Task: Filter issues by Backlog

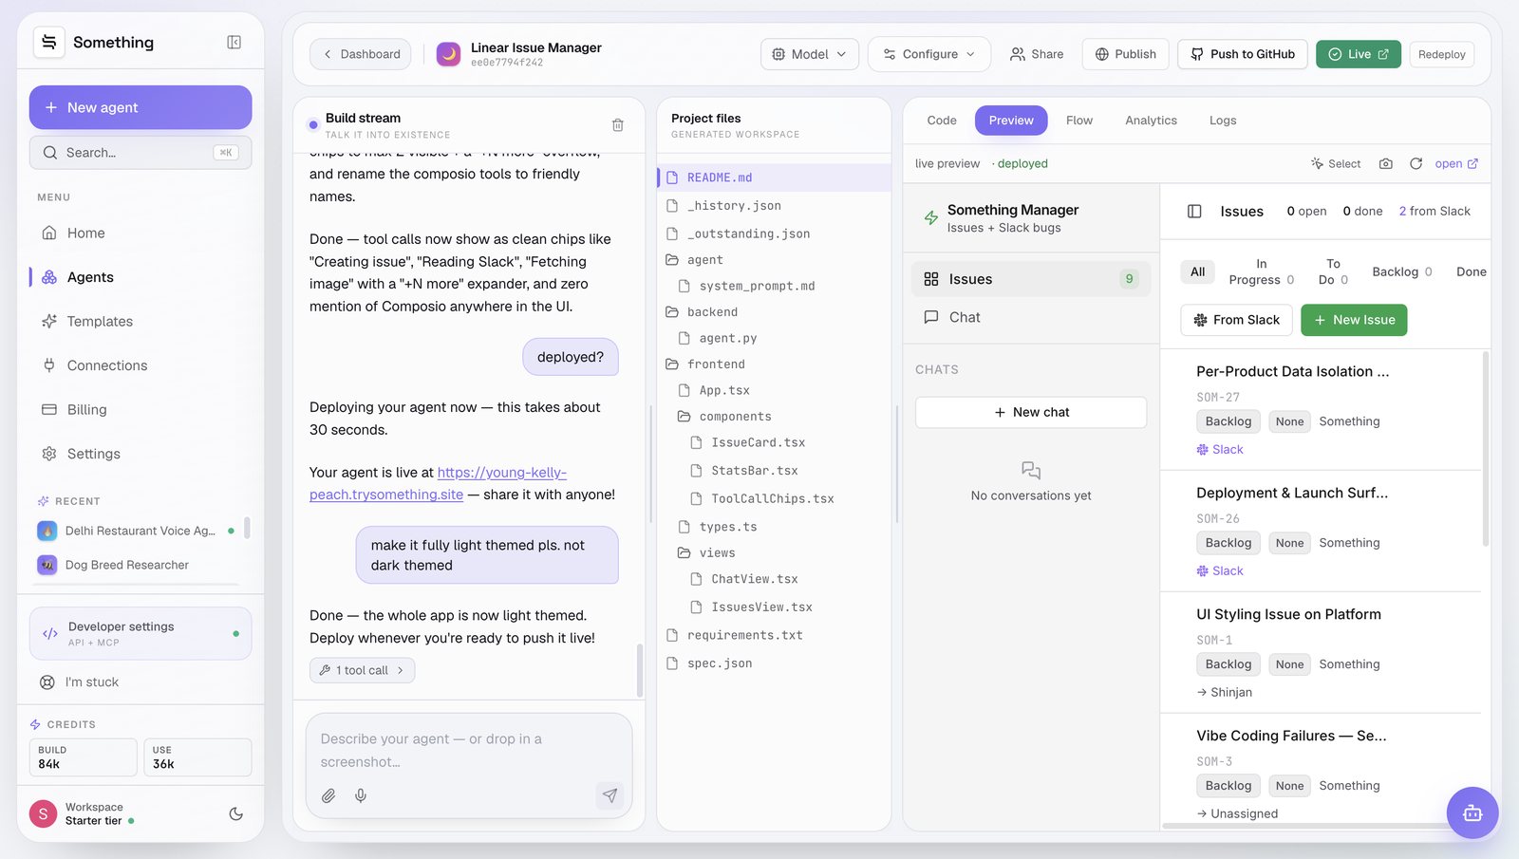Action: click(x=1402, y=271)
